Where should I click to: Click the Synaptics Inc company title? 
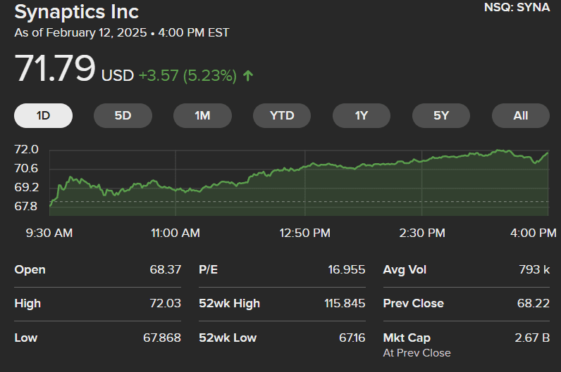pos(77,12)
